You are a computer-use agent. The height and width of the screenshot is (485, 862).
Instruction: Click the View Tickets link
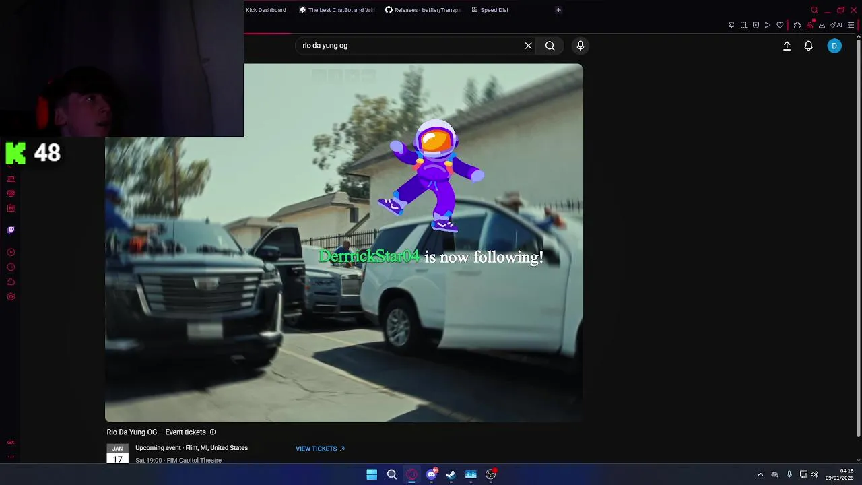point(320,449)
